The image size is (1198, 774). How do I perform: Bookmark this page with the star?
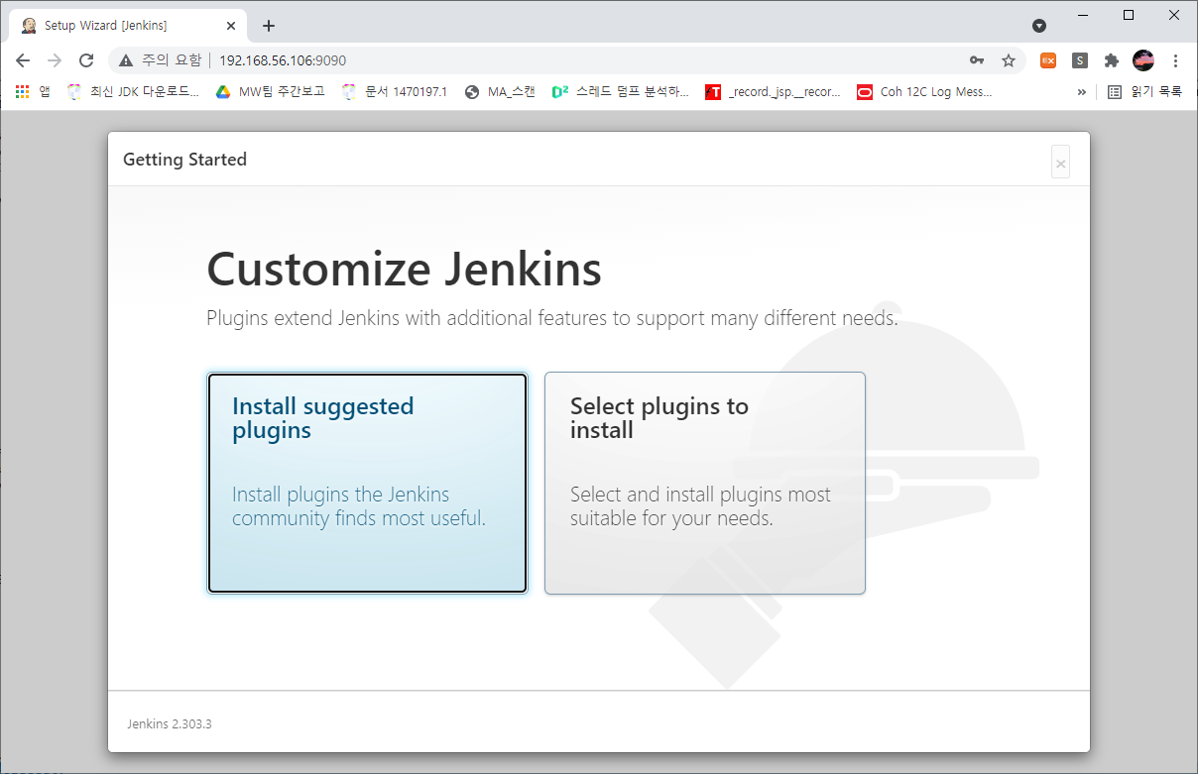[1009, 60]
